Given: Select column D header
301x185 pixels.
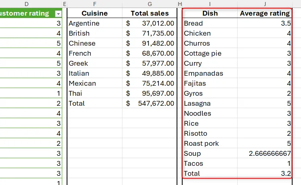Looking at the screenshot, I should pos(26,4).
